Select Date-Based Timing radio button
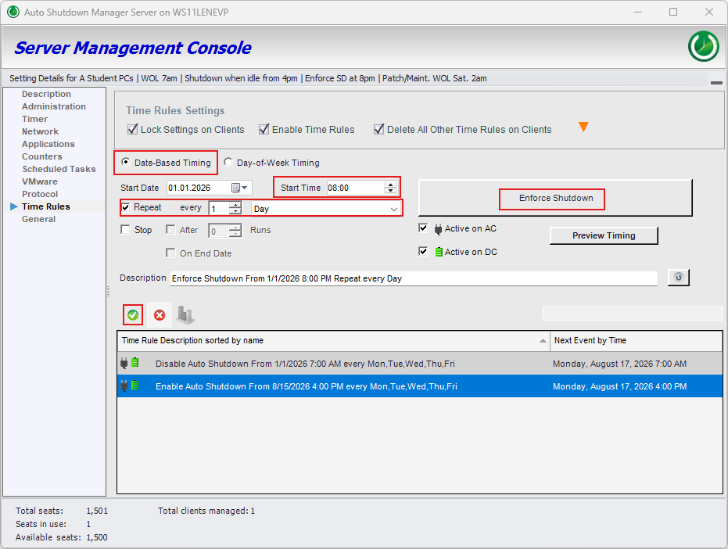Image resolution: width=728 pixels, height=549 pixels. tap(125, 162)
